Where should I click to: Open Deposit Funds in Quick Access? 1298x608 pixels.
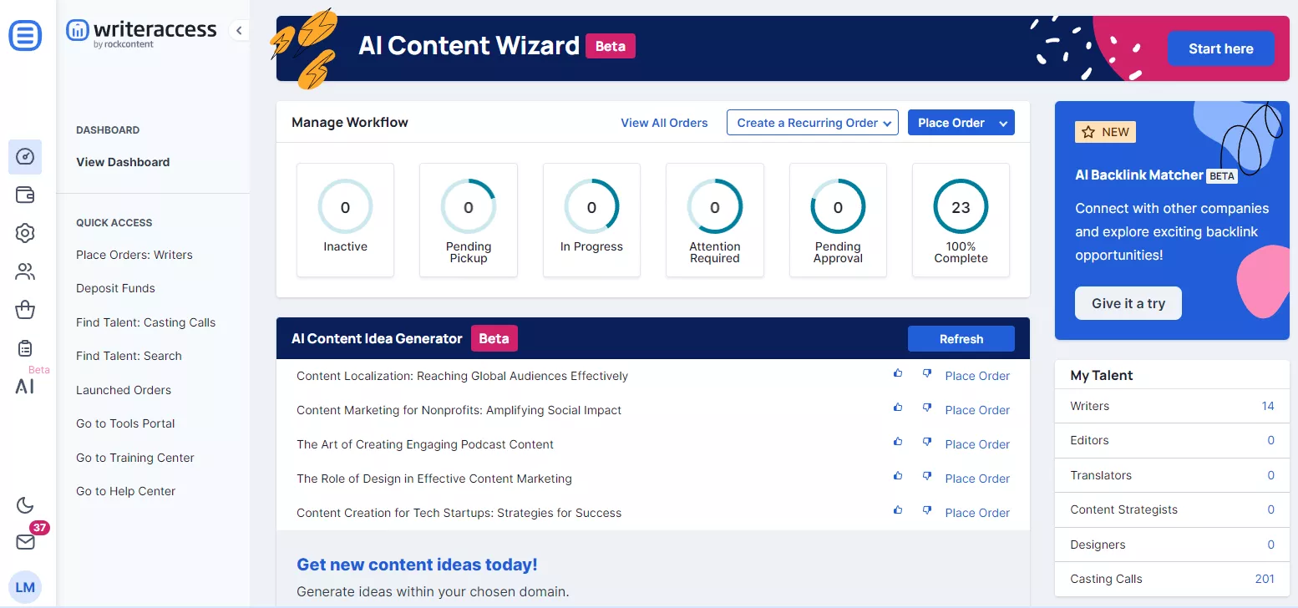[x=115, y=288]
